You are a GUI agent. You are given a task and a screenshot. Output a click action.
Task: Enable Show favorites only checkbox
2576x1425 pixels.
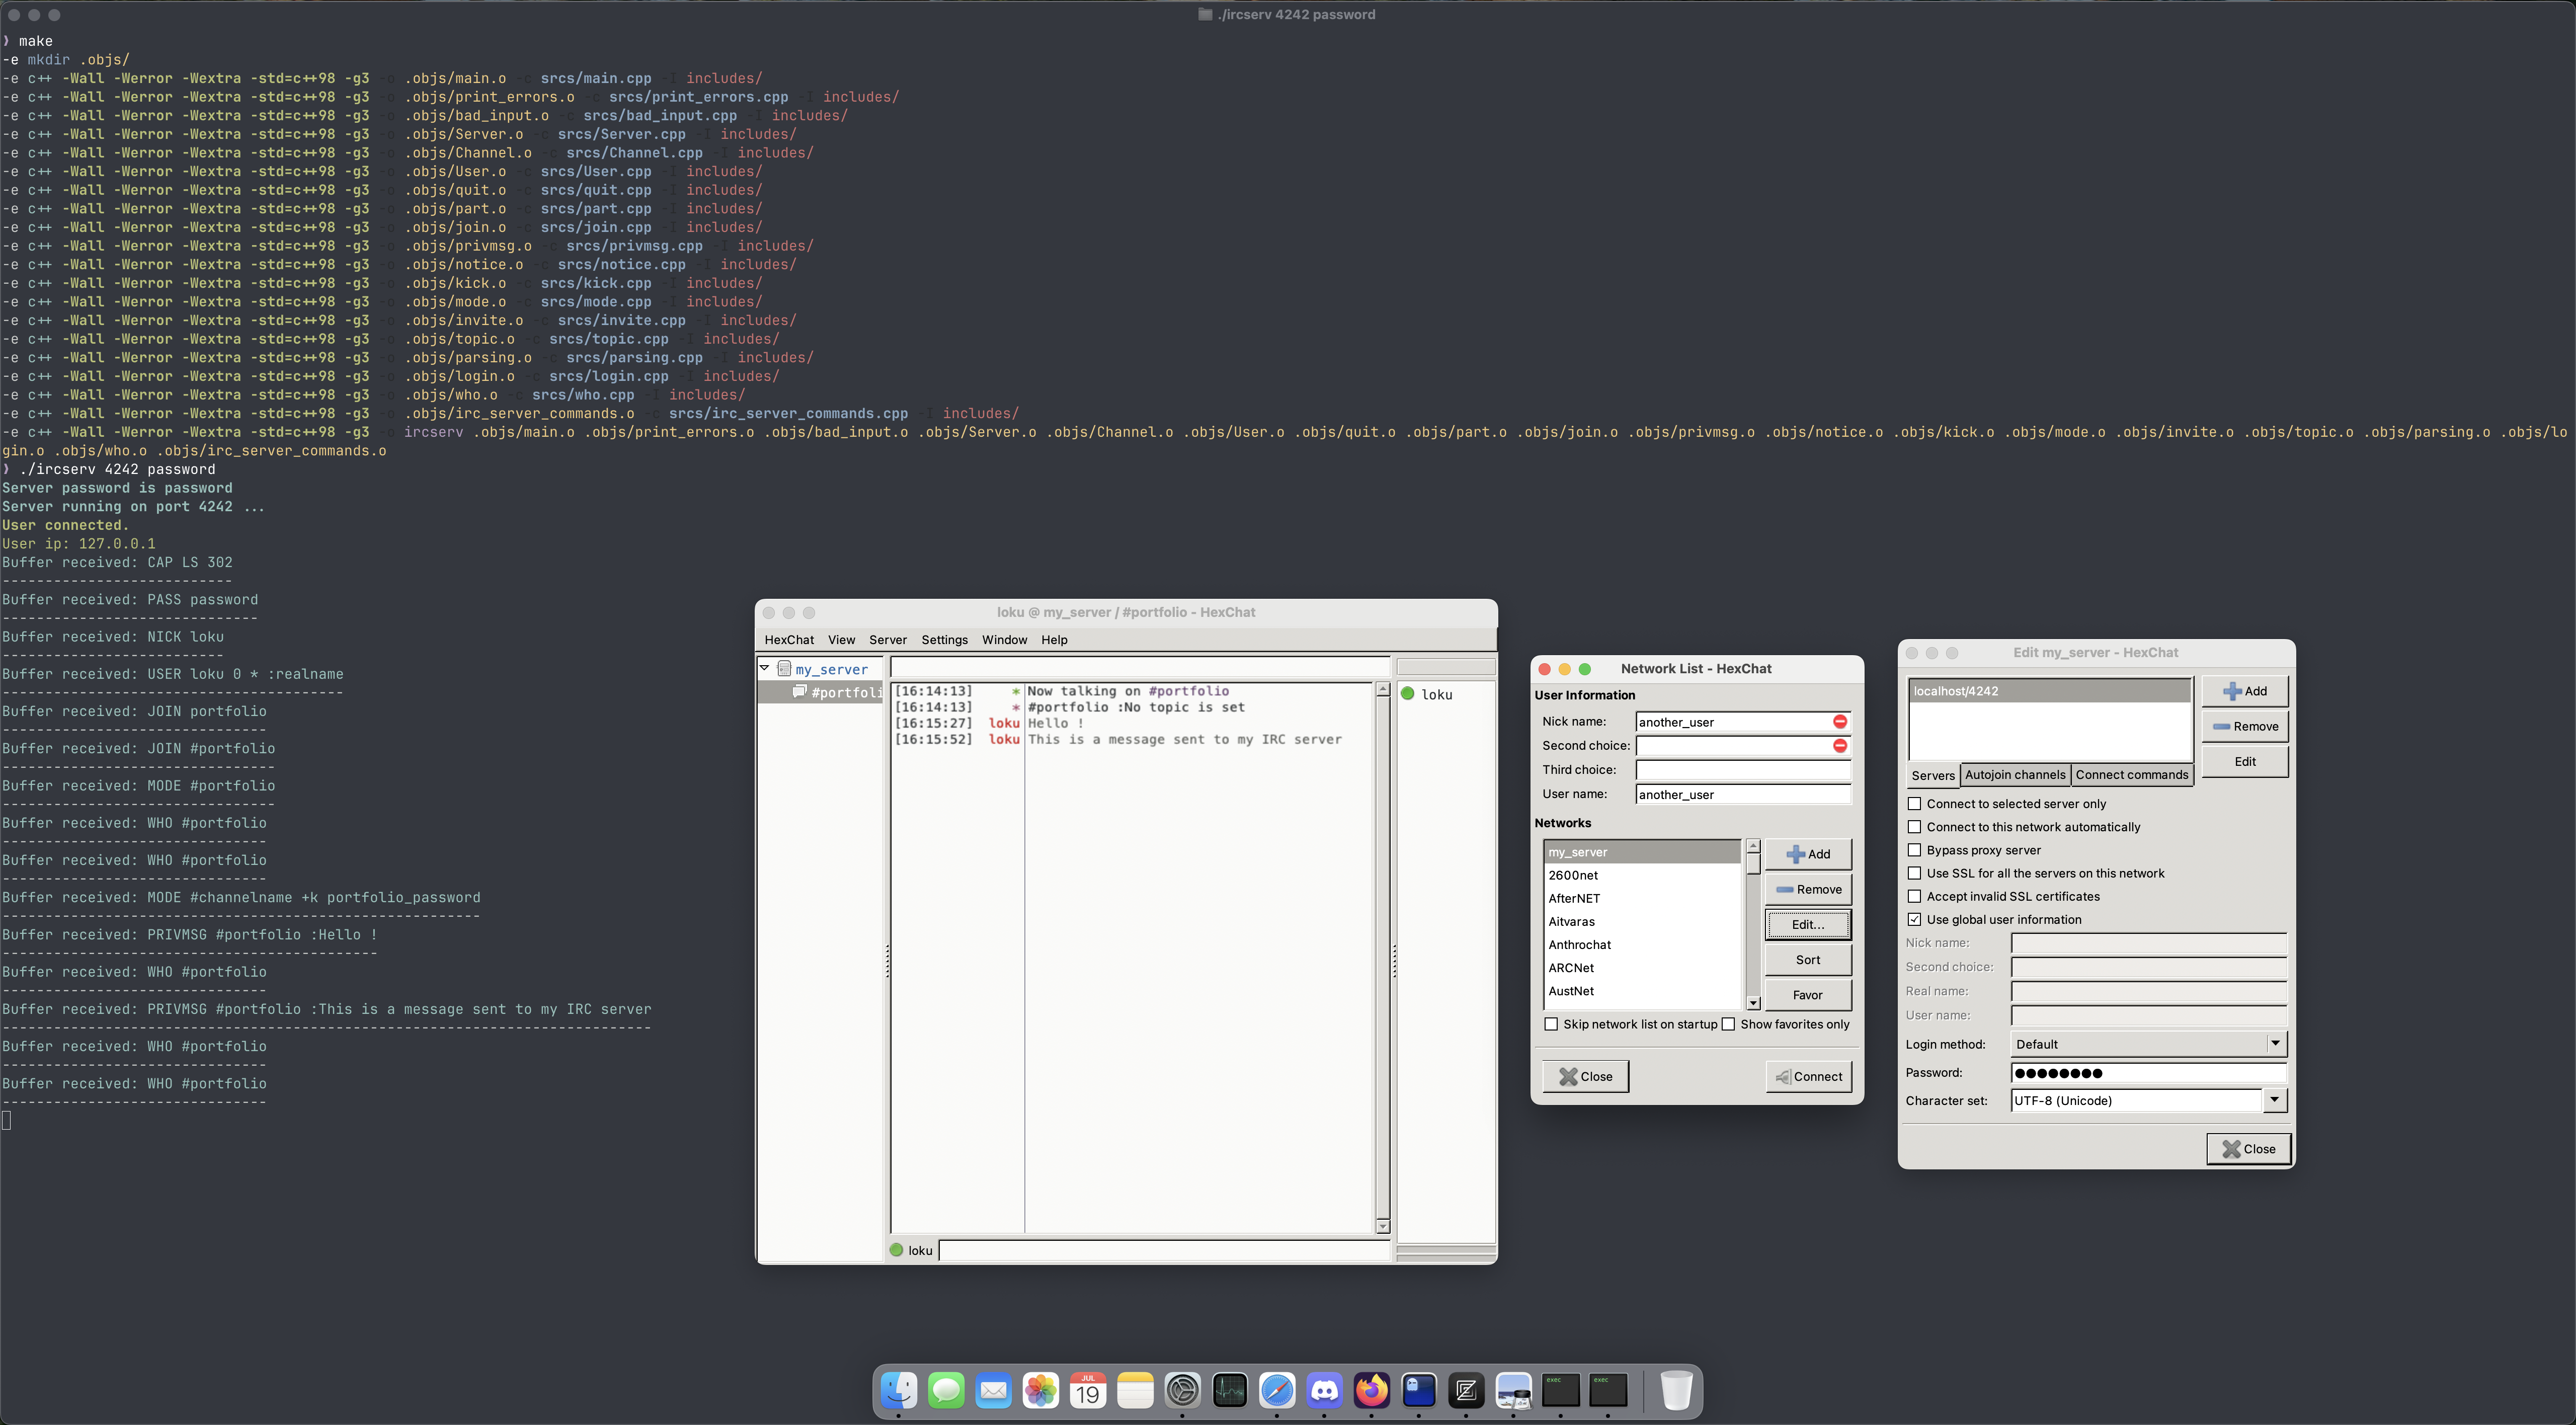coord(1728,1023)
